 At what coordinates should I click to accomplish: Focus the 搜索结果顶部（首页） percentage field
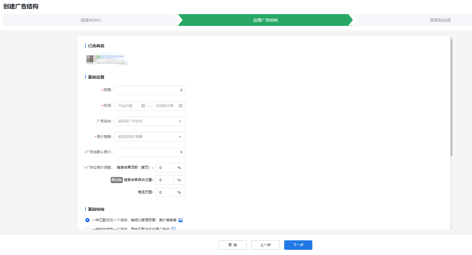[x=165, y=168]
